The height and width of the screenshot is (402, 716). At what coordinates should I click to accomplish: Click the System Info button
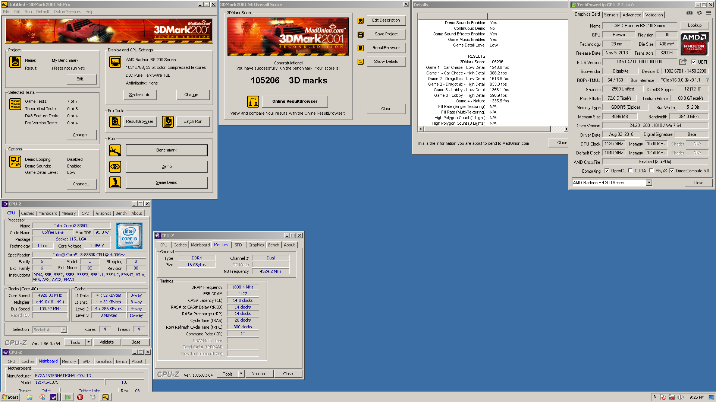click(x=140, y=95)
